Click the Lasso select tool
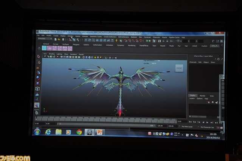242x161 pixels. [39, 62]
